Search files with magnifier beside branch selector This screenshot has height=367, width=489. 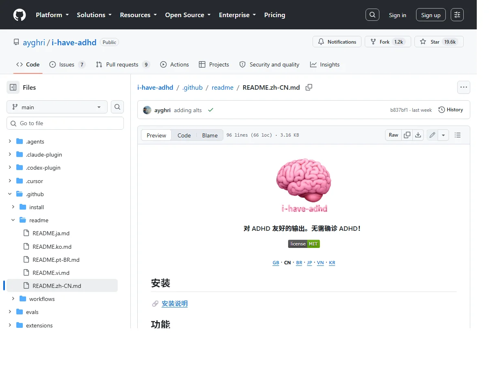pos(117,107)
